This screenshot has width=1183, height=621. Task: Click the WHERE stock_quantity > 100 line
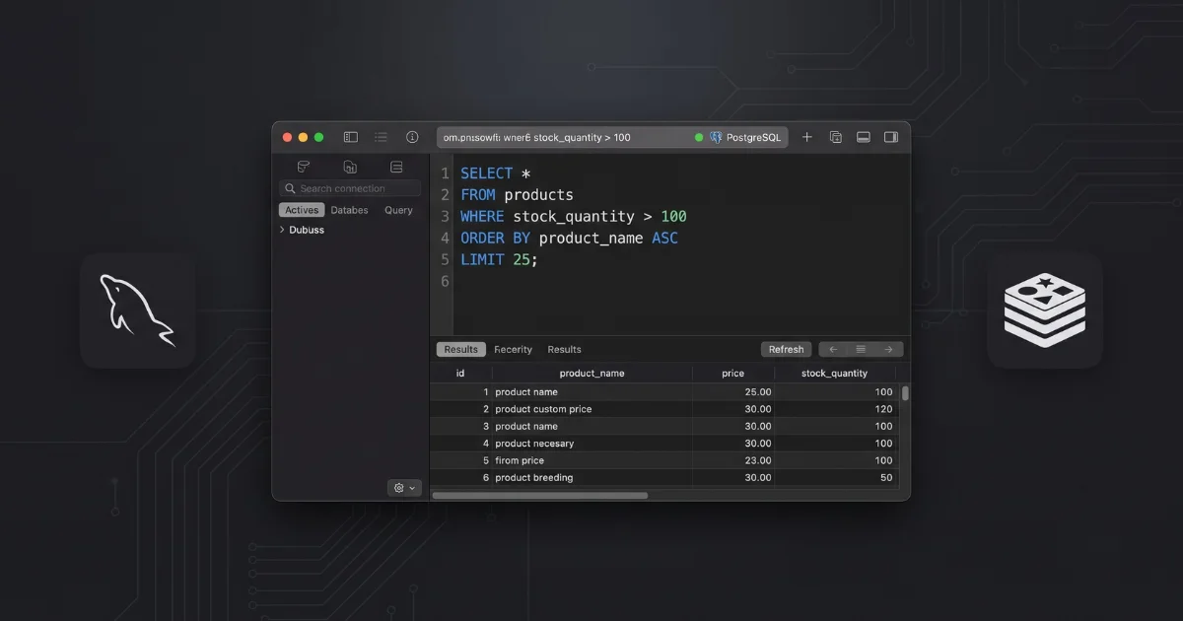tap(574, 217)
